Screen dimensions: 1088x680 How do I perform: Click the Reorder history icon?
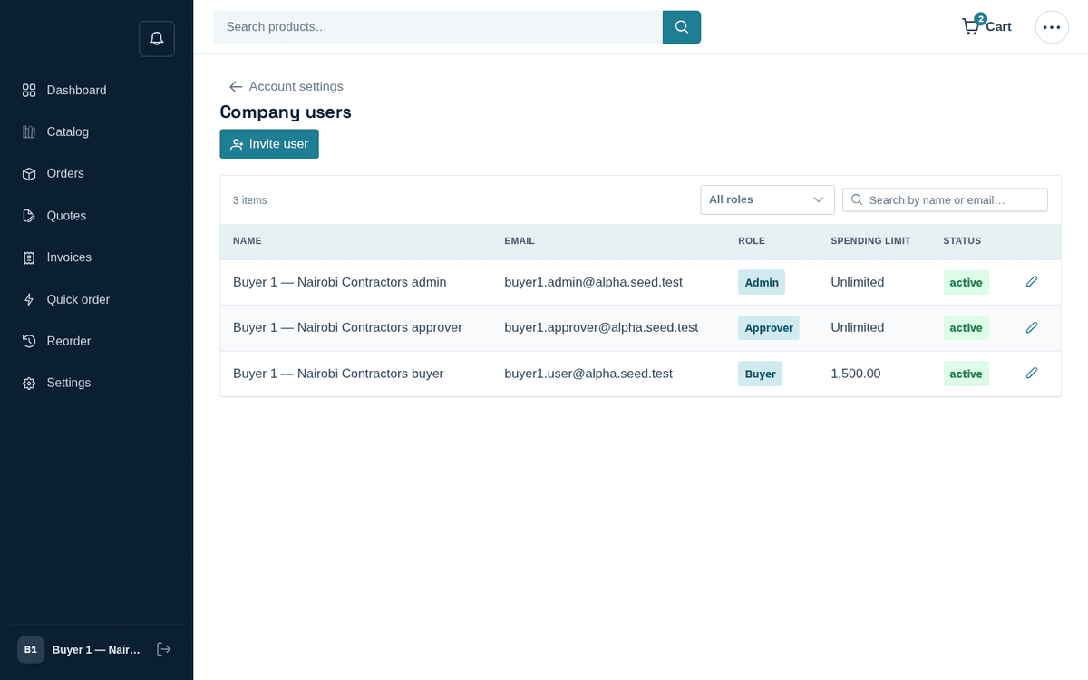click(x=29, y=341)
